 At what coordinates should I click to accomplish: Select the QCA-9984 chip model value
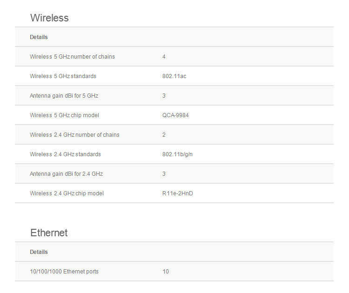(x=175, y=115)
